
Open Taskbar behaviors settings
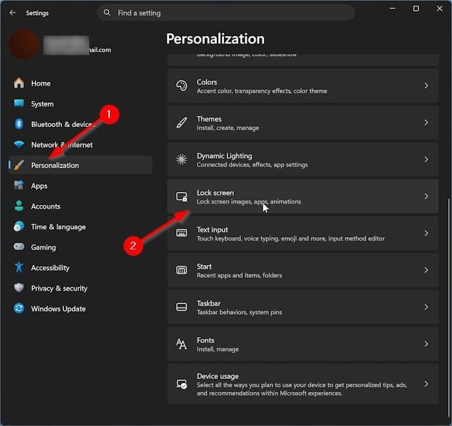(x=303, y=307)
